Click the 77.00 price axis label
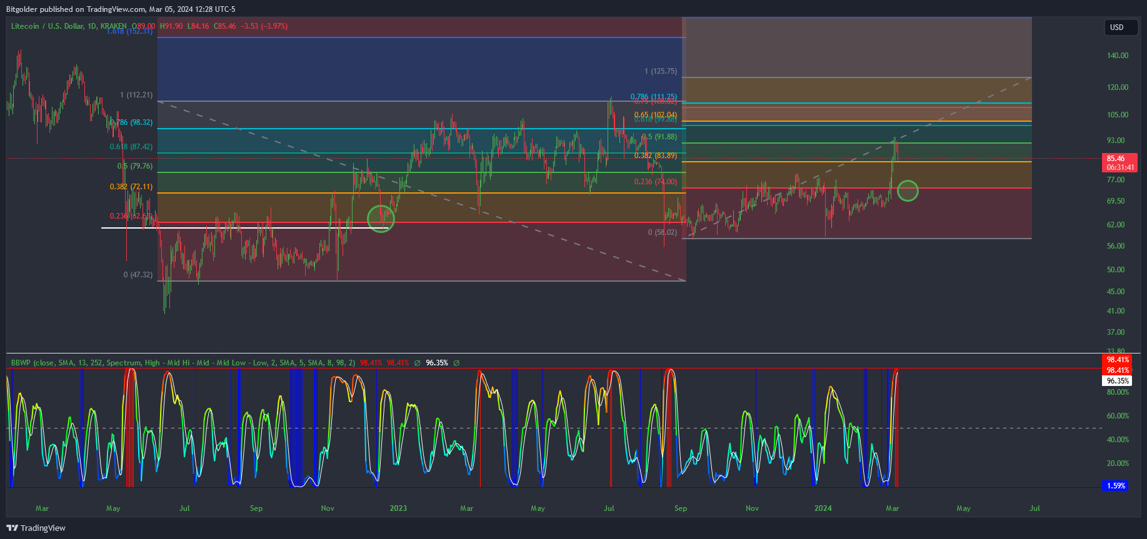 pyautogui.click(x=1116, y=180)
